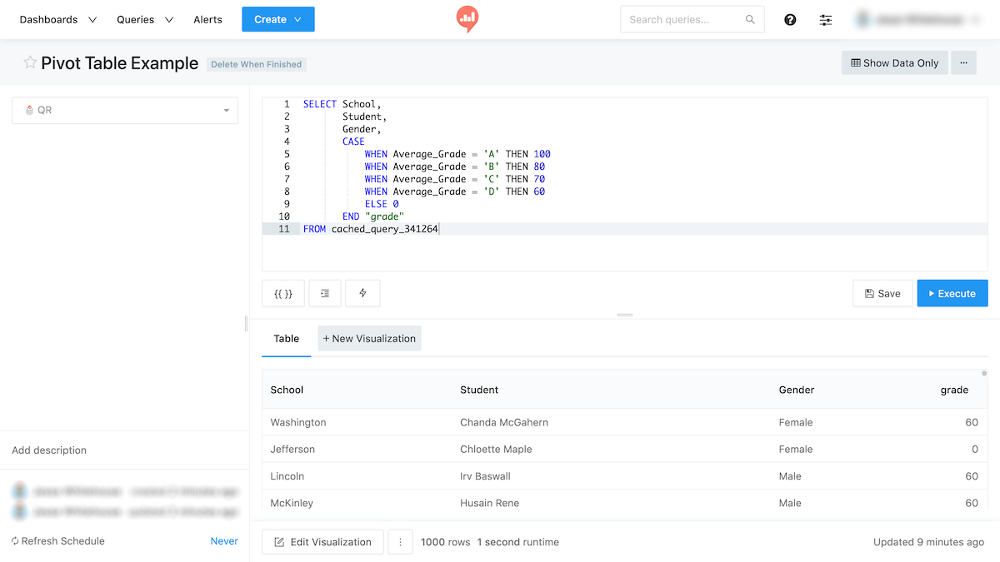Click the format query indent icon

point(325,293)
